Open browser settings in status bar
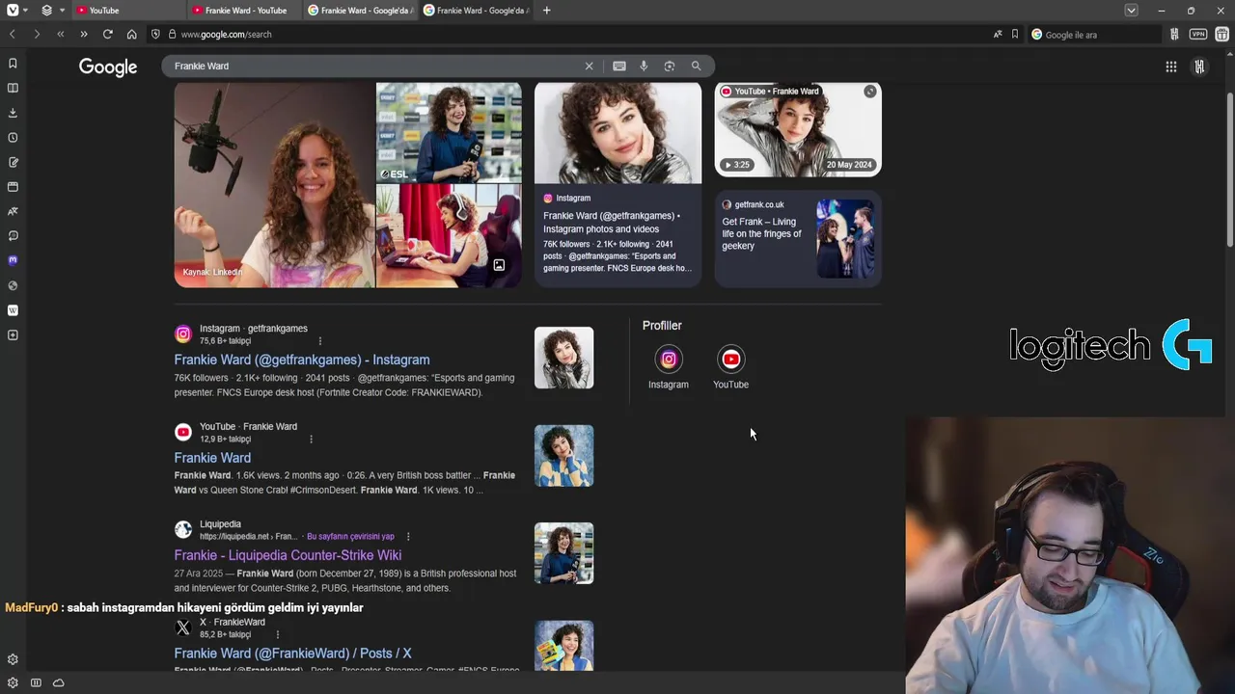Screen dimensions: 1235x694 13,682
